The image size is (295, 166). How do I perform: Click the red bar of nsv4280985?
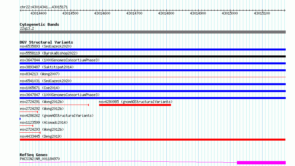pos(135,105)
